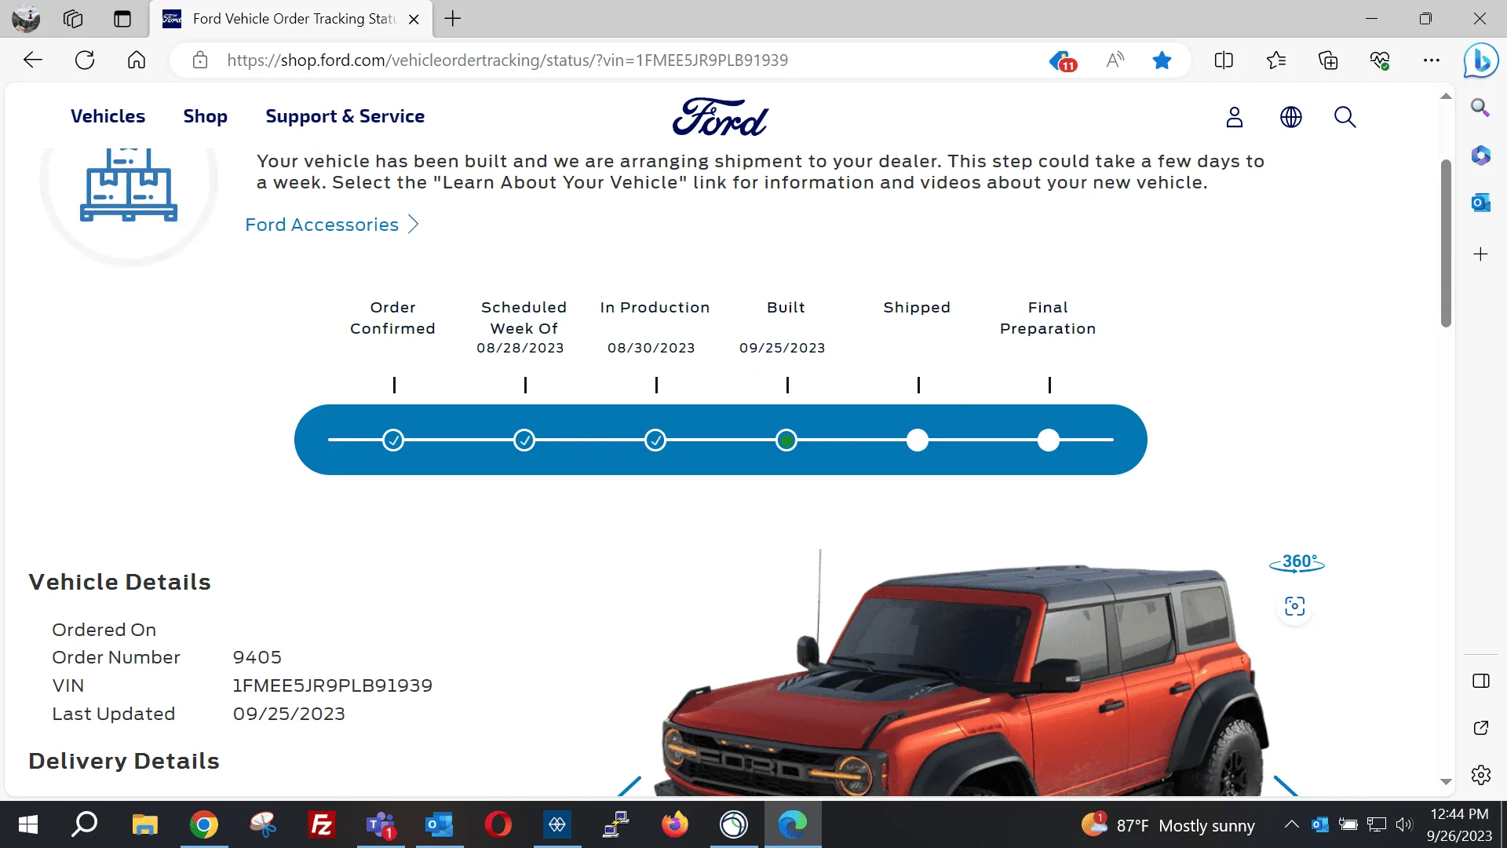This screenshot has height=848, width=1507.
Task: Click the Final Preparation step marker
Action: pyautogui.click(x=1049, y=440)
